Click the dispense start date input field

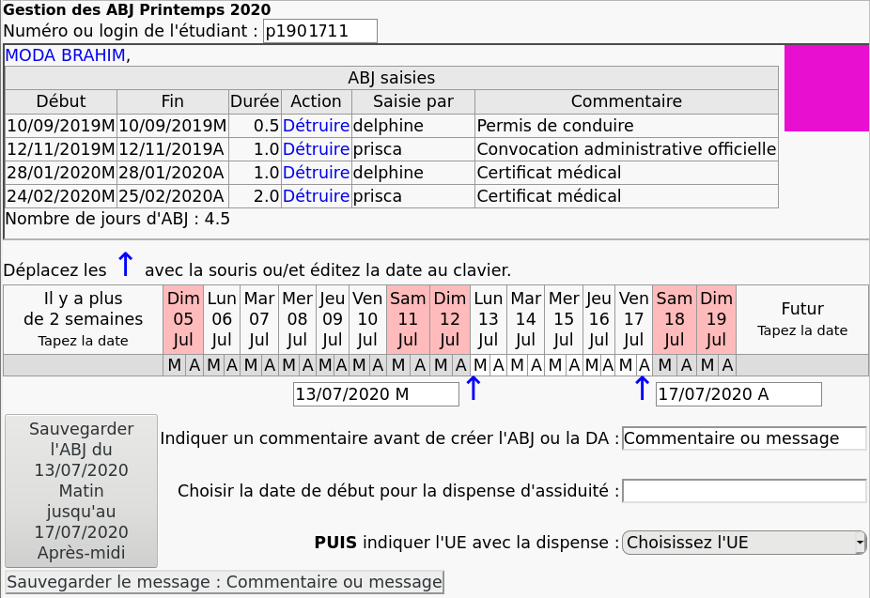[x=744, y=491]
